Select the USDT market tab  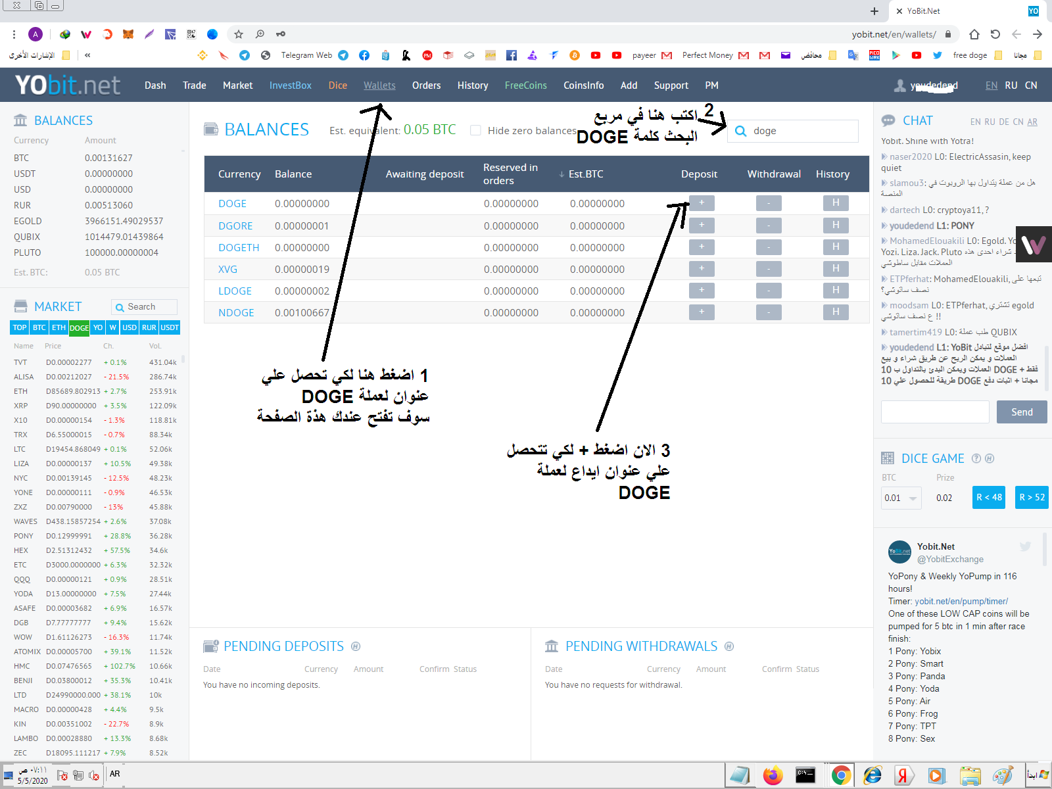[x=170, y=327]
